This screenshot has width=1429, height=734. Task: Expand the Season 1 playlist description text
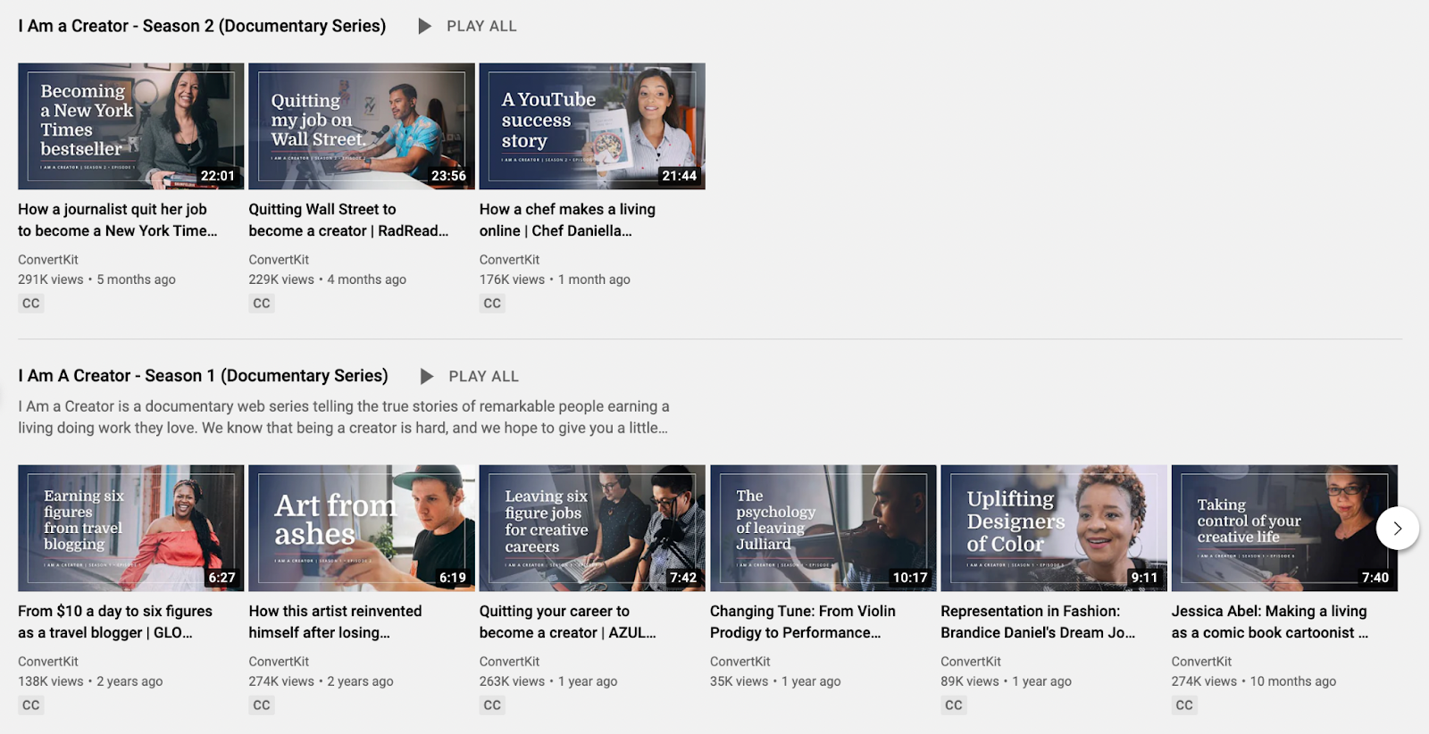344,417
